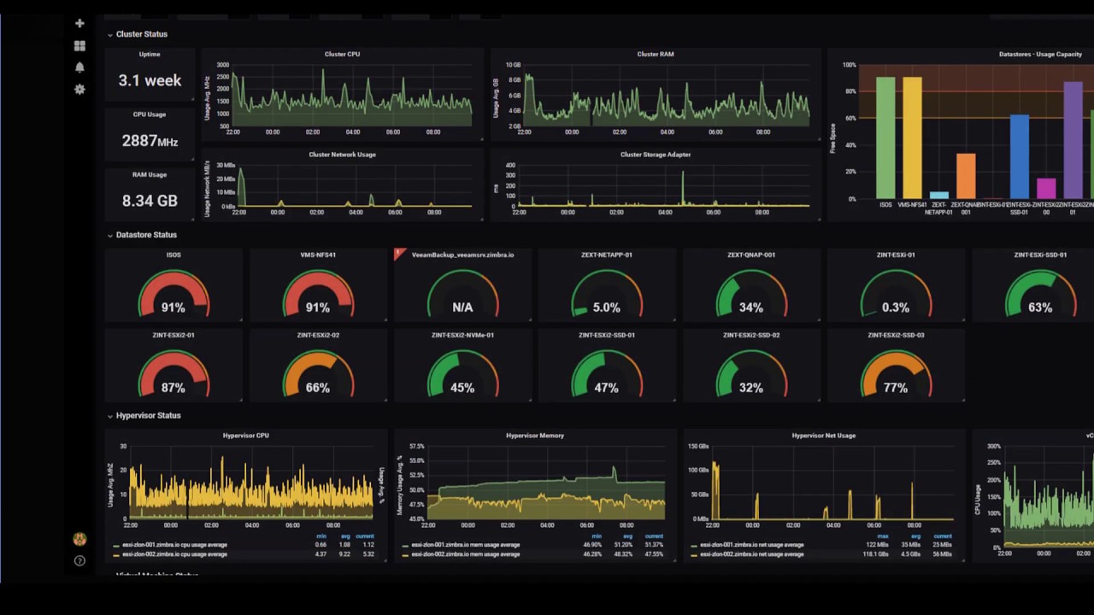
Task: Open the Cluster RAM panel title menu
Action: point(655,55)
